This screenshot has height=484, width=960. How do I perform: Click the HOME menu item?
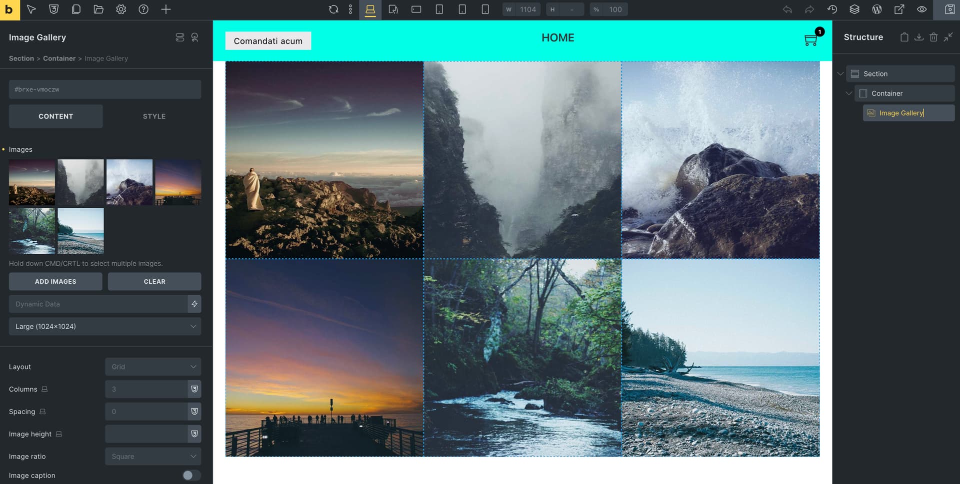click(x=557, y=38)
